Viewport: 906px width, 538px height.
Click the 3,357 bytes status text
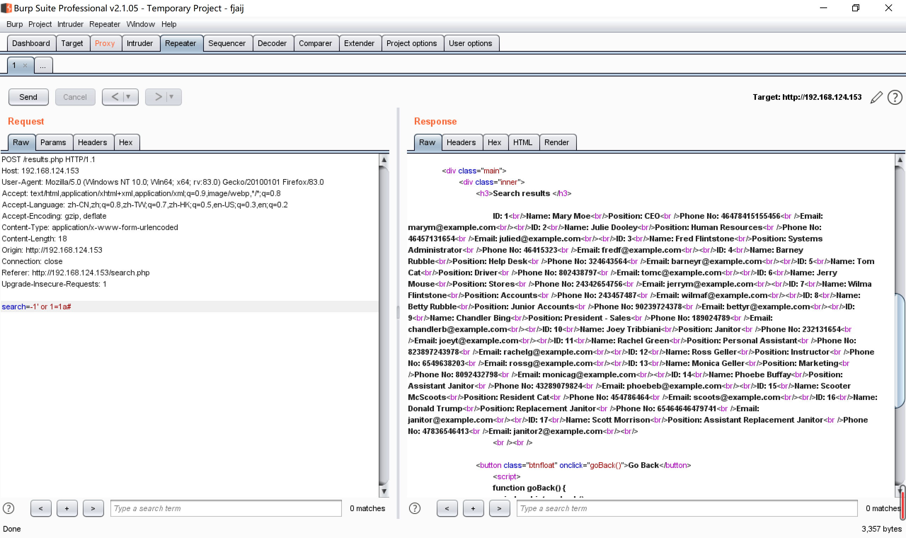tap(881, 529)
